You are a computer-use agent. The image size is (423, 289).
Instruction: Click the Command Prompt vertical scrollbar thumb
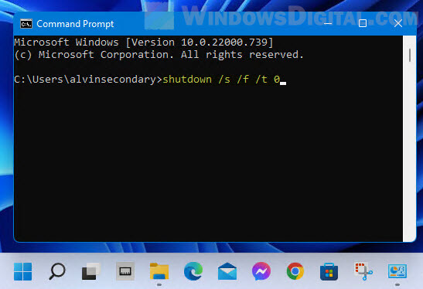pos(410,55)
